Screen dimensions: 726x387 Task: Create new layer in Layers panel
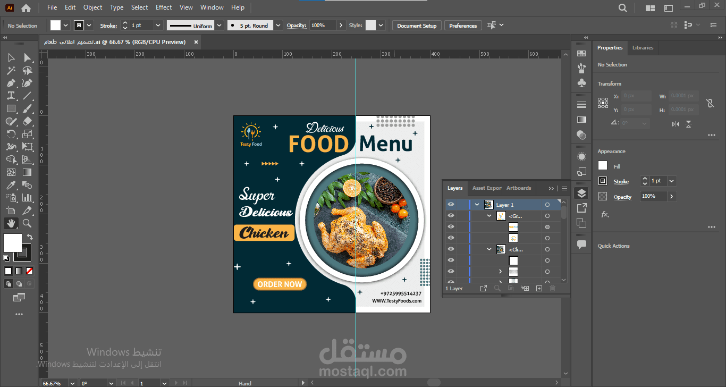tap(539, 288)
